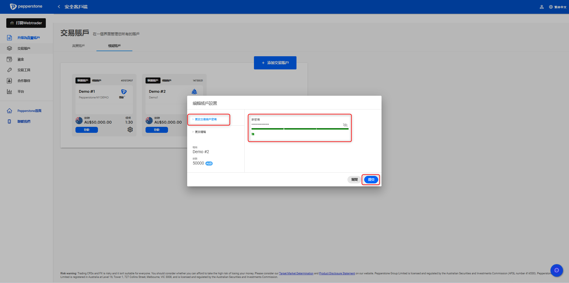This screenshot has width=569, height=283.
Task: Open 合作夥伴 contact icon in sidebar
Action: (x=10, y=81)
